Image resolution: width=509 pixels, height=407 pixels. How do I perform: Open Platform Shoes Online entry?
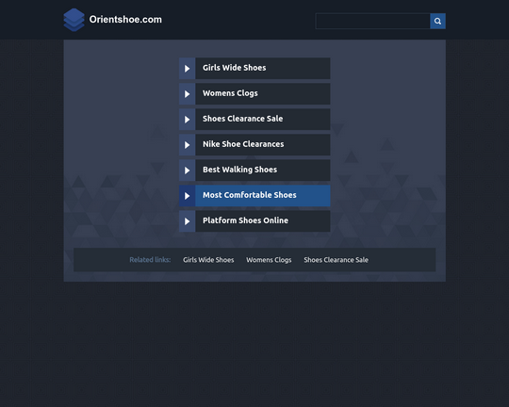coord(254,221)
